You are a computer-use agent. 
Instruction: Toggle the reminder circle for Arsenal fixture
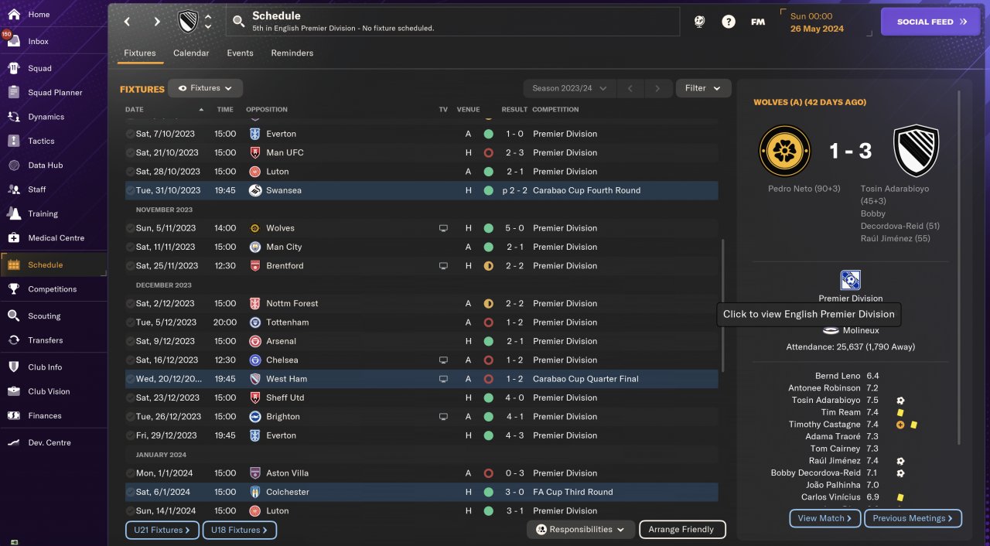coord(130,341)
